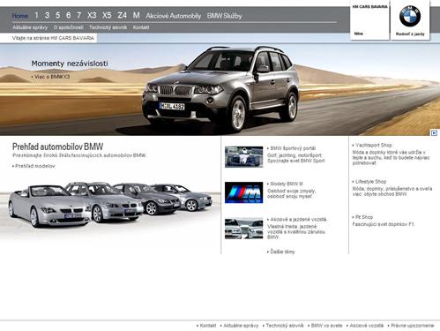
Task: Open the Lifestyle Shop link
Action: 369,182
